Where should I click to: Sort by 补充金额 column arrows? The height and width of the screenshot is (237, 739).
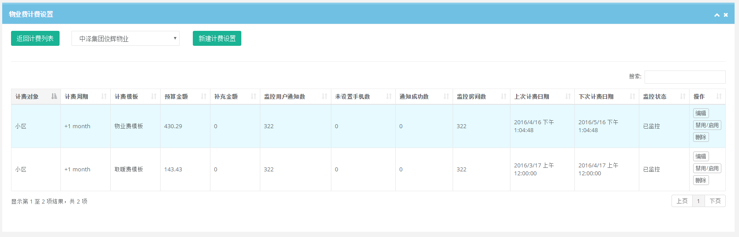click(254, 96)
